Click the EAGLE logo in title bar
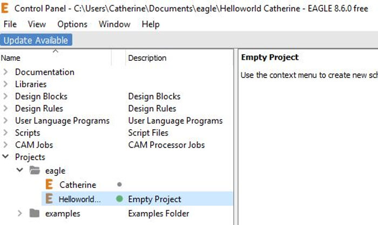Image resolution: width=378 pixels, height=225 pixels. (x=5, y=8)
